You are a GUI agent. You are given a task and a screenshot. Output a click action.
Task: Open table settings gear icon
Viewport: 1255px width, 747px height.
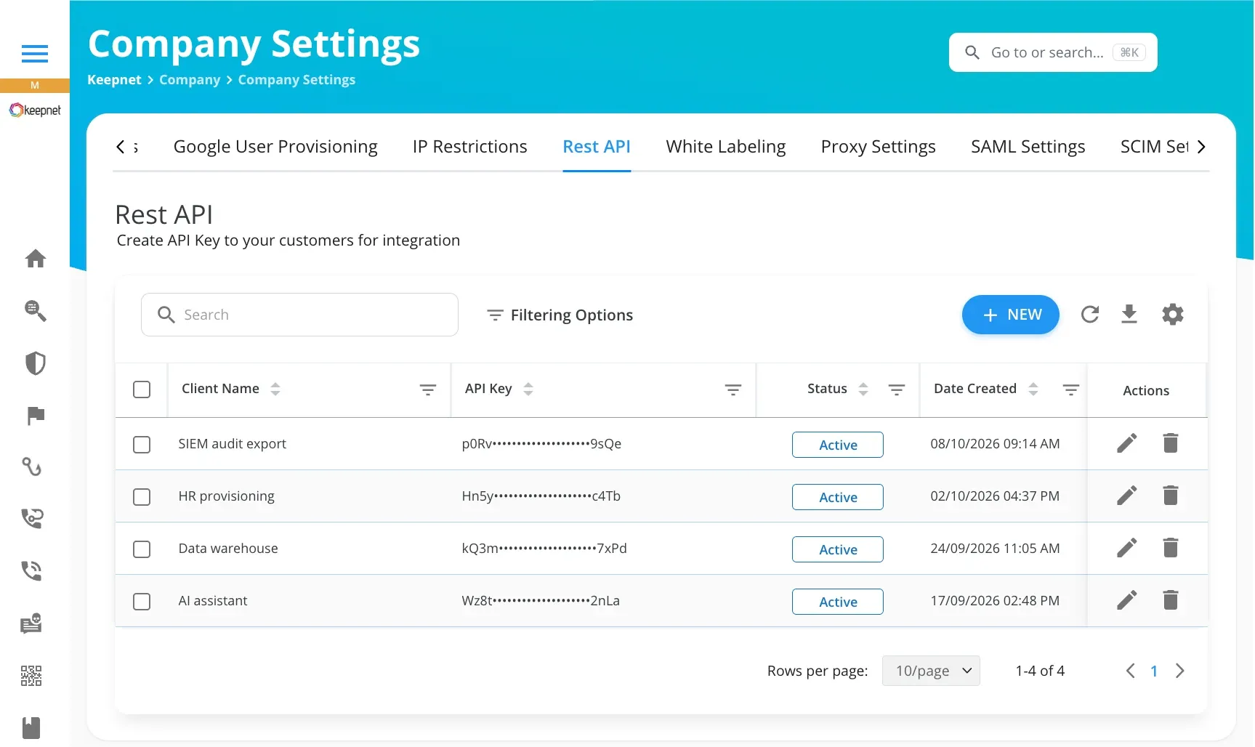(x=1172, y=315)
